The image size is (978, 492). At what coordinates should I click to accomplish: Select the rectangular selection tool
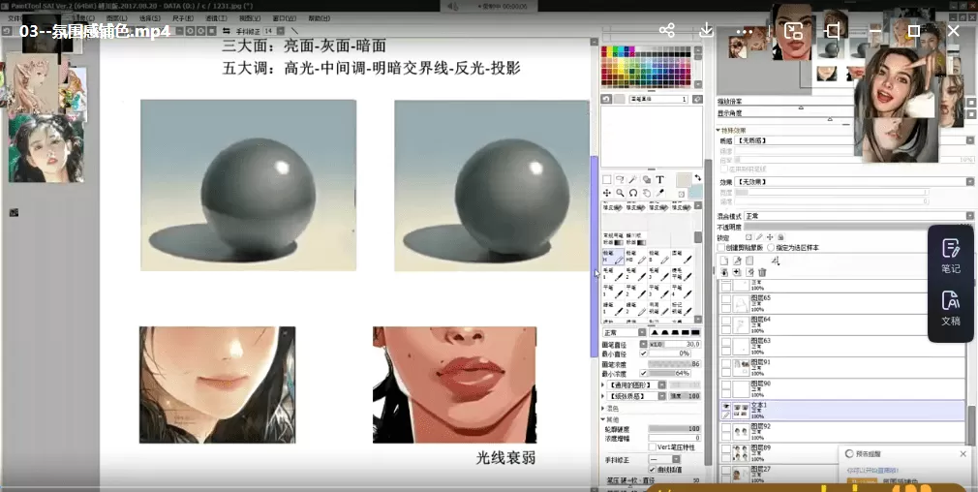click(607, 179)
